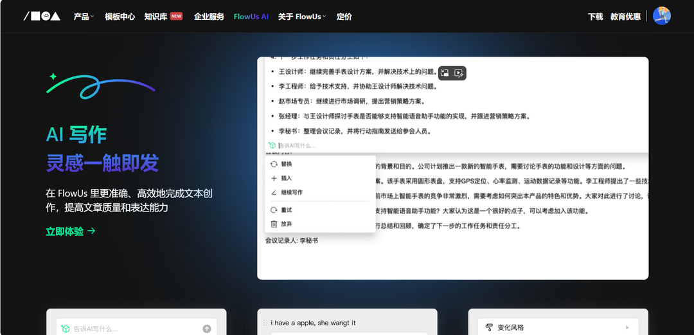
Task: Click the NEW badge next to 知识库
Action: pyautogui.click(x=176, y=16)
